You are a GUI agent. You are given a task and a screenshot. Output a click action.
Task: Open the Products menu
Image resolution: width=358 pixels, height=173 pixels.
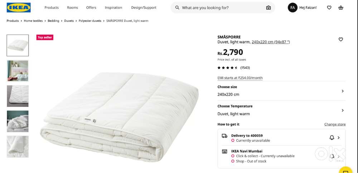(52, 8)
